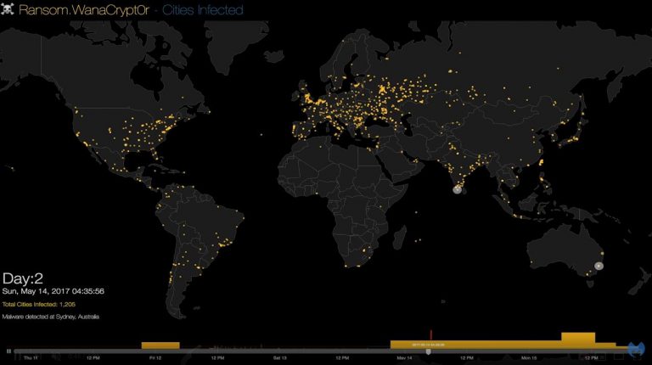Viewport: 652px width, 365px height.
Task: Jump to Mon 15 on the timeline
Action: (x=529, y=358)
